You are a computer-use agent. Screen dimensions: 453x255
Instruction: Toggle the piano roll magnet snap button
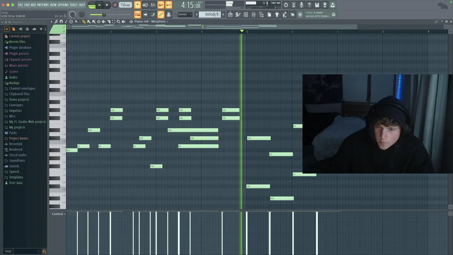pos(61,22)
